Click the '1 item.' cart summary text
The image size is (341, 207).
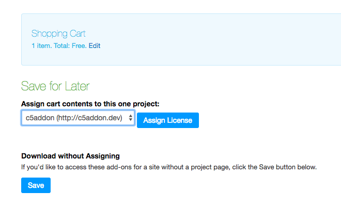pos(42,45)
